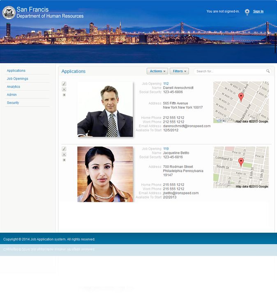Click the search magnifier icon

point(268,71)
